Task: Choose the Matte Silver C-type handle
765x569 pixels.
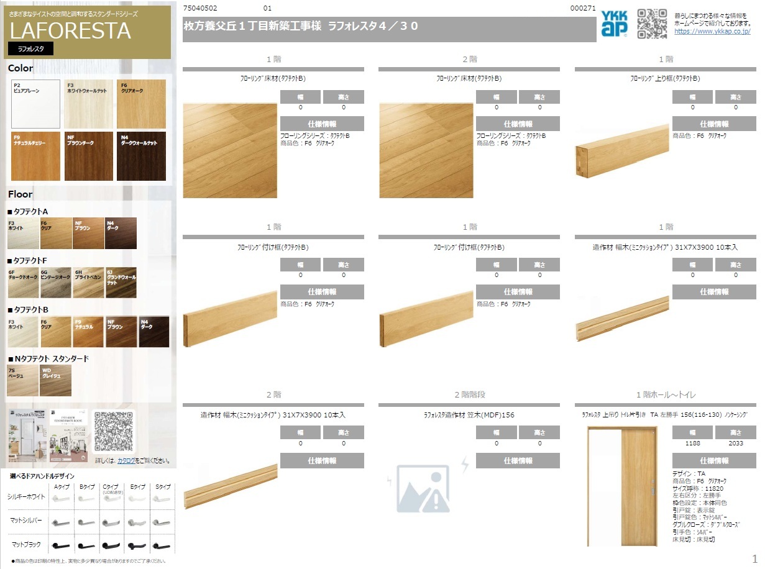Action: 111,522
